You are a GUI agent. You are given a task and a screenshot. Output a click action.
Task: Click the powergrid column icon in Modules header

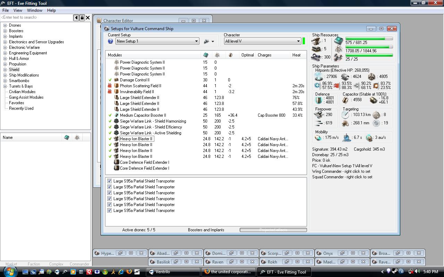217,55
